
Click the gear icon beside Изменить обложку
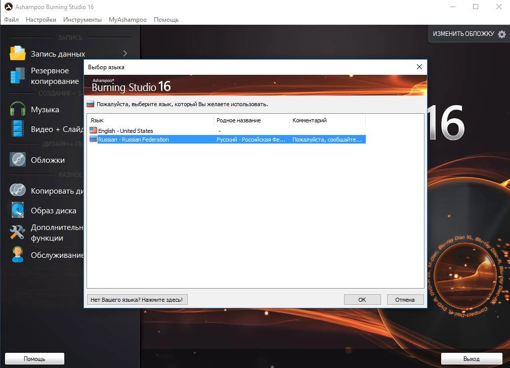(502, 34)
